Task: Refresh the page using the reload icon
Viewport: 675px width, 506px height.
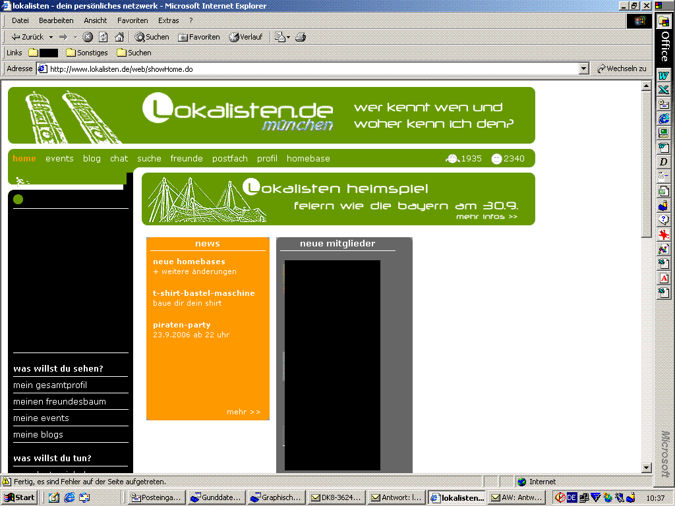Action: pyautogui.click(x=103, y=37)
